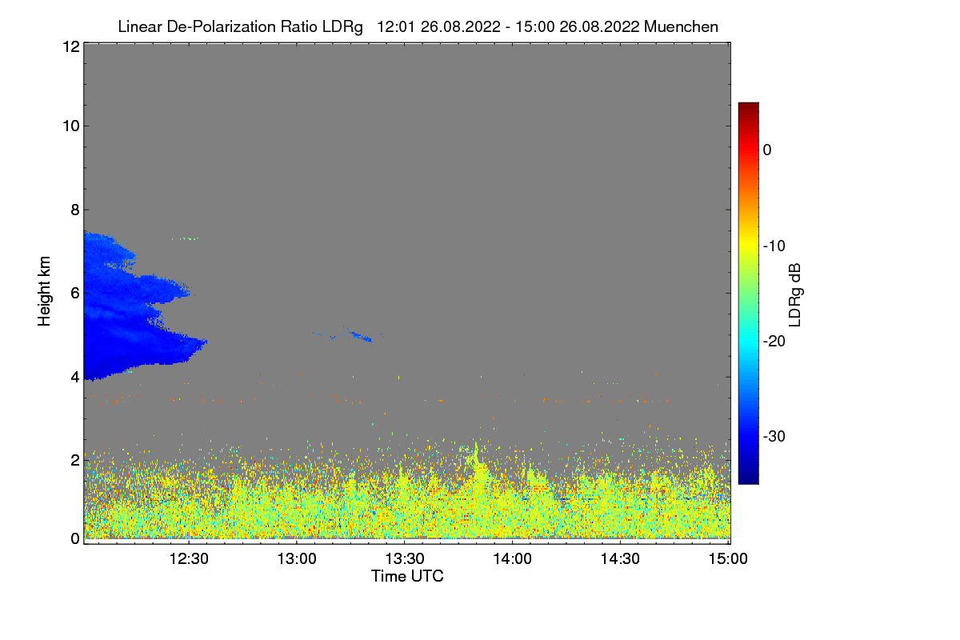Click the date range '12:01 26.08.2022 - 15:00 26.08.2022'
This screenshot has width=960, height=640.
click(508, 27)
